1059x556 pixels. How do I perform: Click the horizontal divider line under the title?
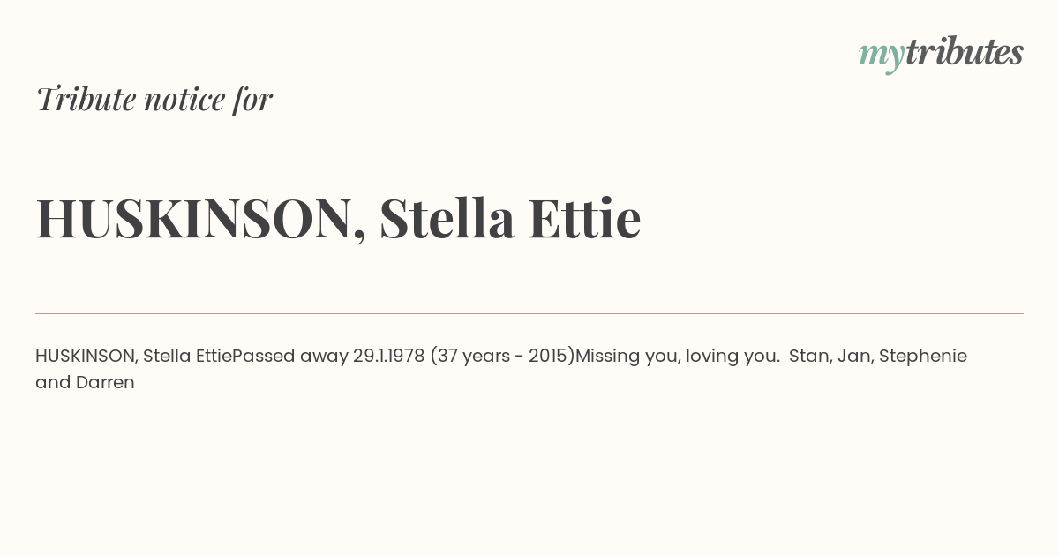pos(529,313)
